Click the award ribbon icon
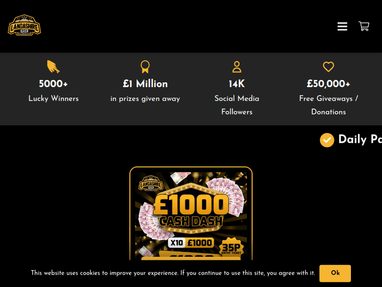382x287 pixels. [x=145, y=67]
